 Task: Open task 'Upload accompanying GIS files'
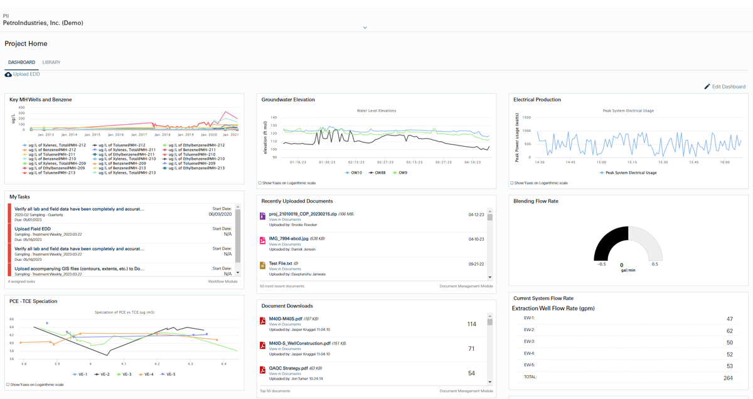point(80,269)
